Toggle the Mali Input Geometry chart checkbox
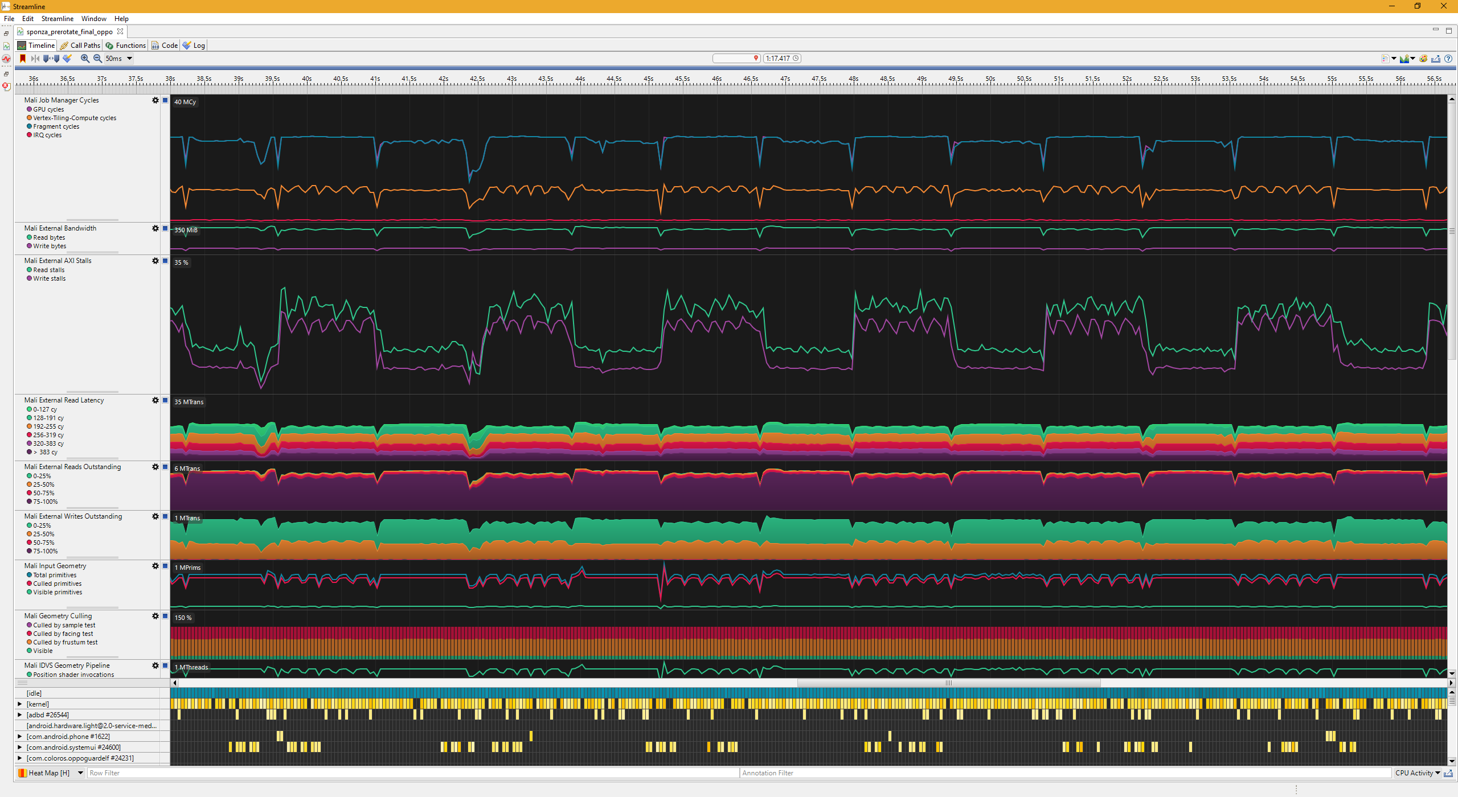Image resolution: width=1458 pixels, height=797 pixels. coord(165,566)
